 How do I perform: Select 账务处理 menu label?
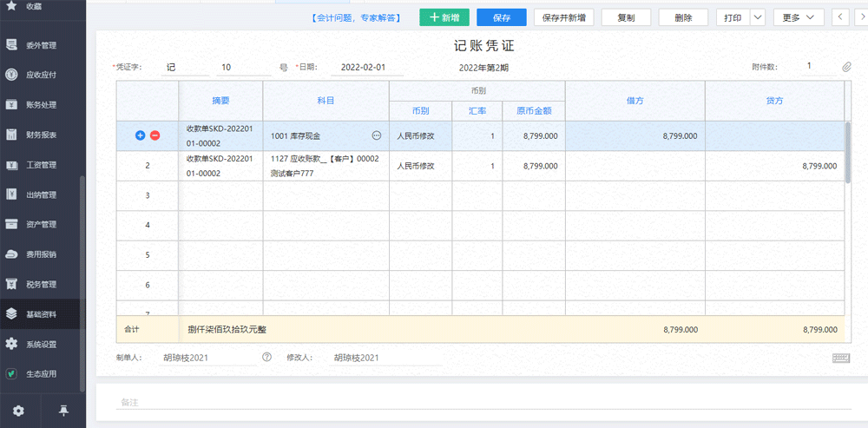(42, 105)
